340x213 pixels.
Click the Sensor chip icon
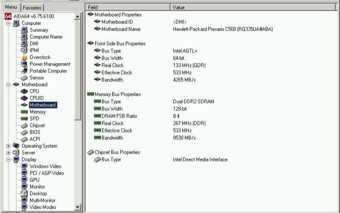(x=24, y=78)
